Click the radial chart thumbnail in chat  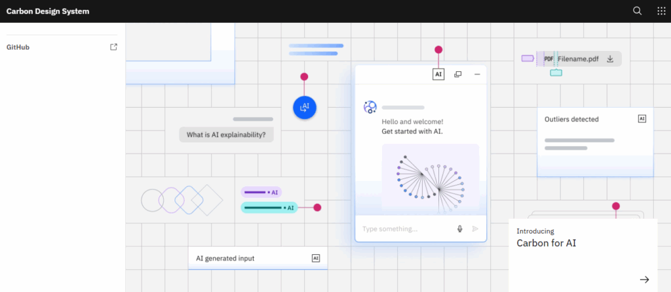coord(431,178)
